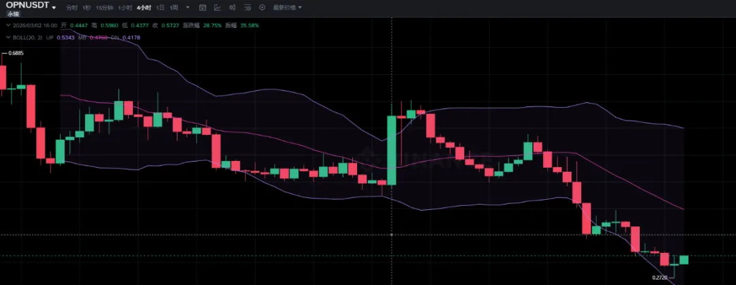Click the large green candle at crosshair
This screenshot has width=736, height=285.
391,150
